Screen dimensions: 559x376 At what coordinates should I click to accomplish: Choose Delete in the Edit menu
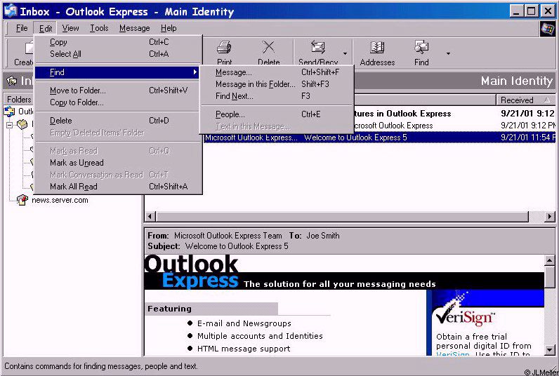pos(119,121)
